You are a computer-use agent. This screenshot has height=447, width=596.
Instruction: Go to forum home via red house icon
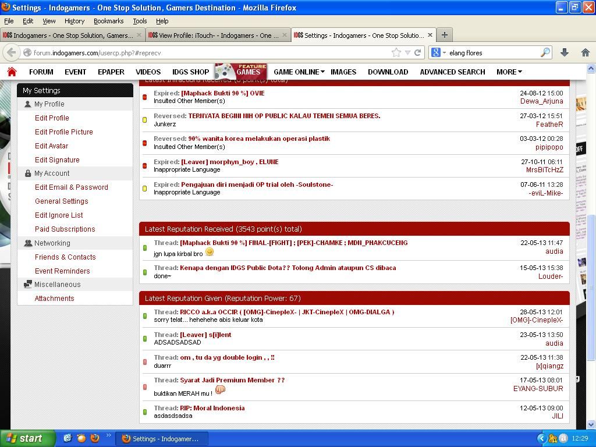[x=12, y=72]
